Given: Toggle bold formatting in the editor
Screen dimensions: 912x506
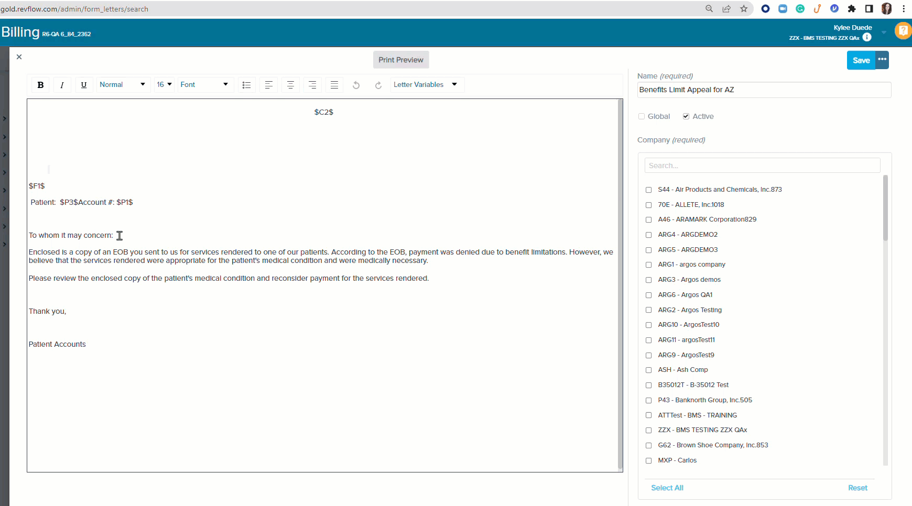Looking at the screenshot, I should pos(40,85).
